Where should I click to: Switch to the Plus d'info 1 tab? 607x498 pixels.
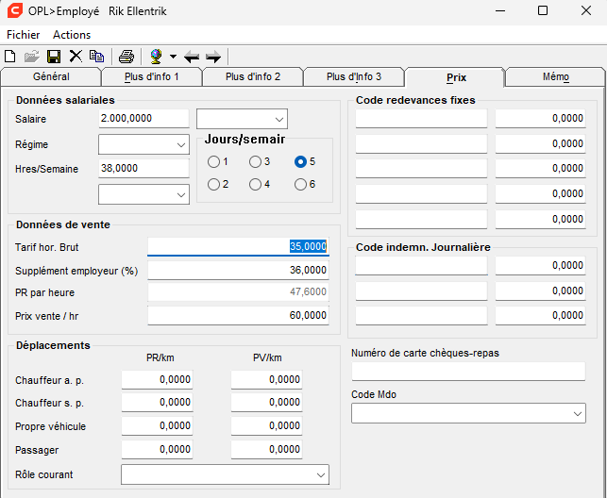coord(152,76)
